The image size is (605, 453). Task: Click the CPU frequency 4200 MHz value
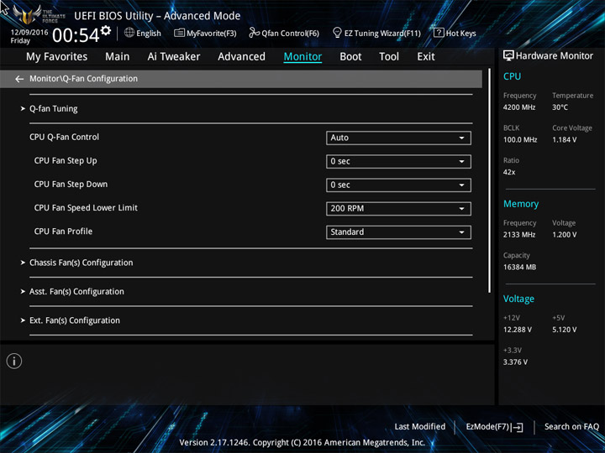tap(519, 107)
